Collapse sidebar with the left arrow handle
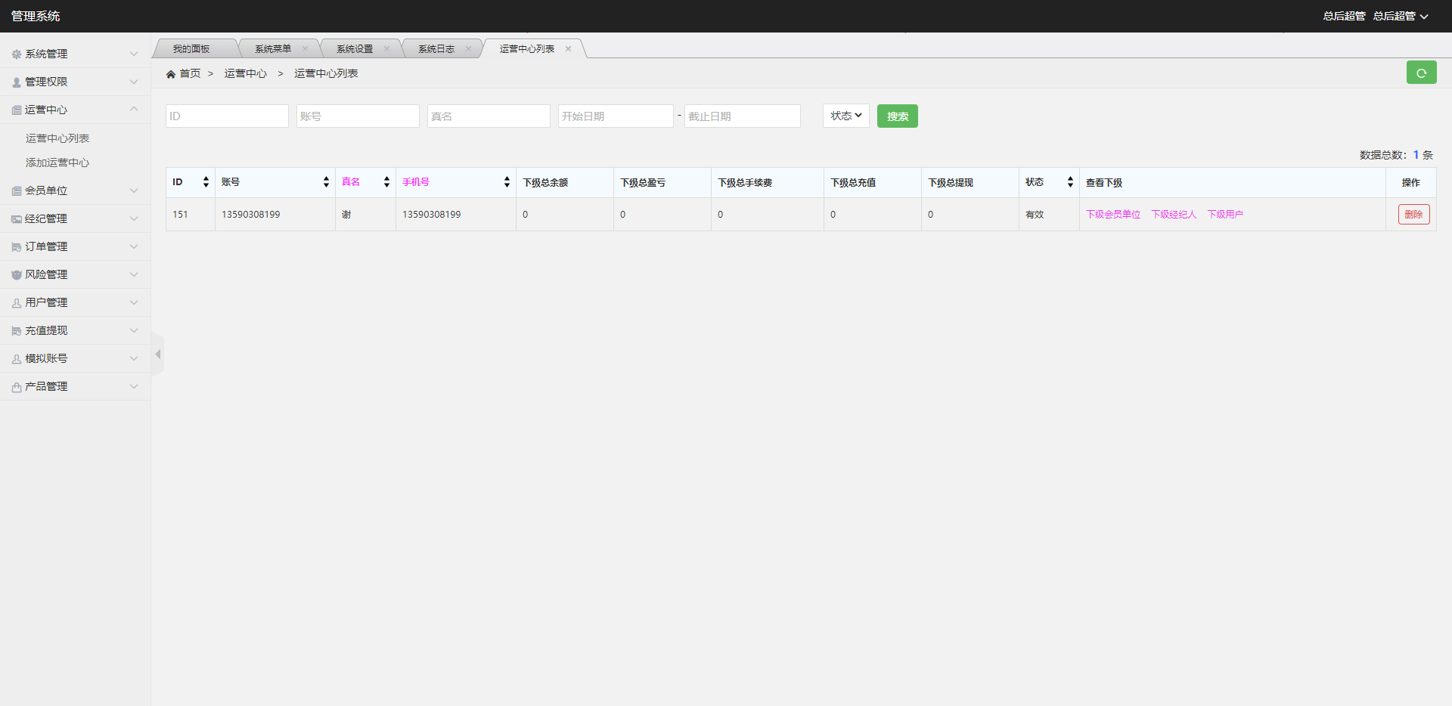The height and width of the screenshot is (706, 1452). coord(157,354)
